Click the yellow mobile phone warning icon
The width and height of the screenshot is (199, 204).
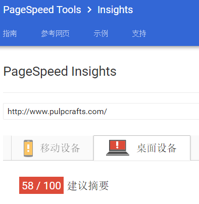tap(28, 148)
